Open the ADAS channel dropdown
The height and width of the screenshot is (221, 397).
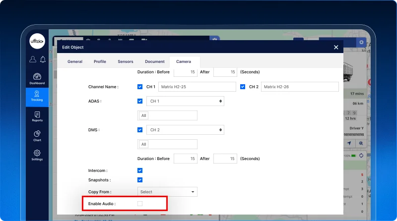[185, 101]
